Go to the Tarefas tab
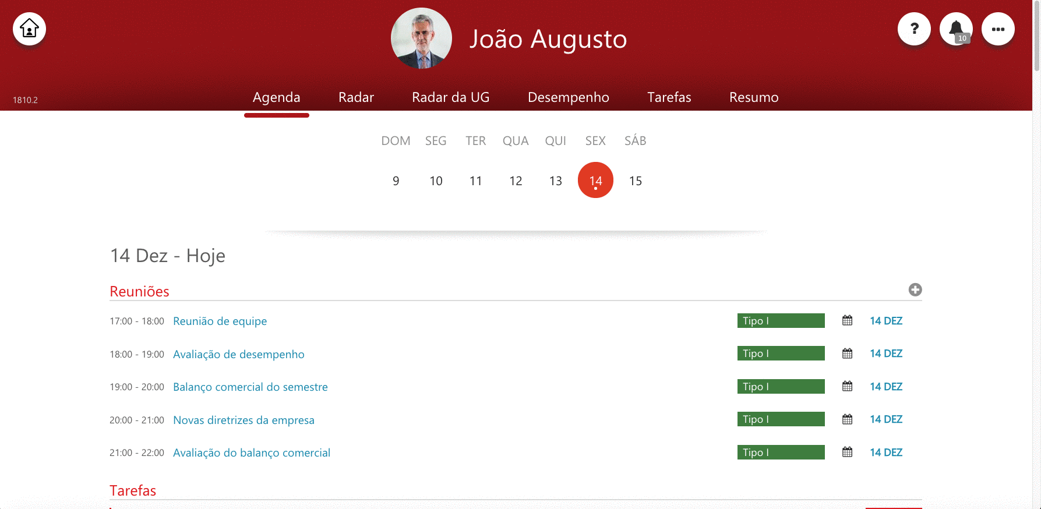The height and width of the screenshot is (509, 1041). tap(669, 97)
